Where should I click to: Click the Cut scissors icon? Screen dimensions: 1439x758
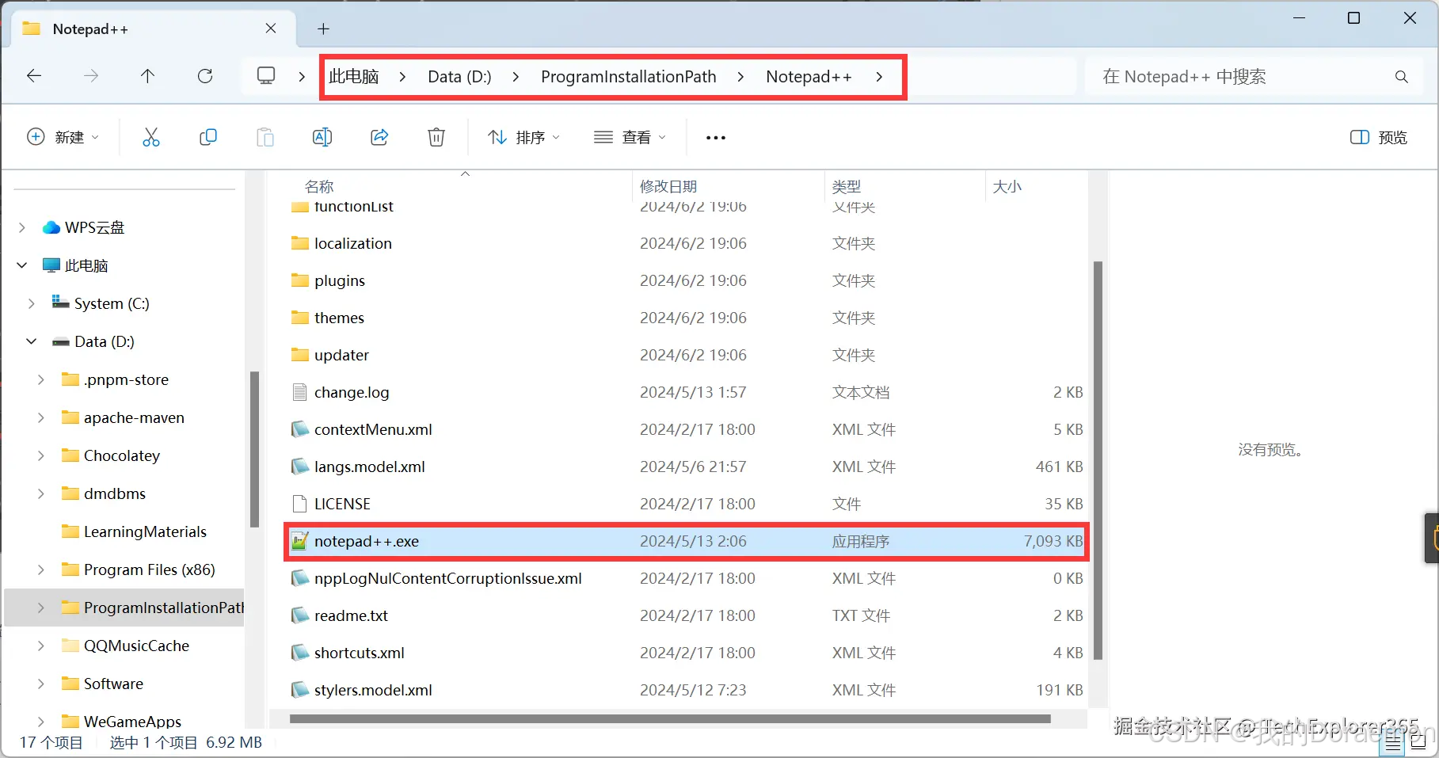(x=151, y=137)
